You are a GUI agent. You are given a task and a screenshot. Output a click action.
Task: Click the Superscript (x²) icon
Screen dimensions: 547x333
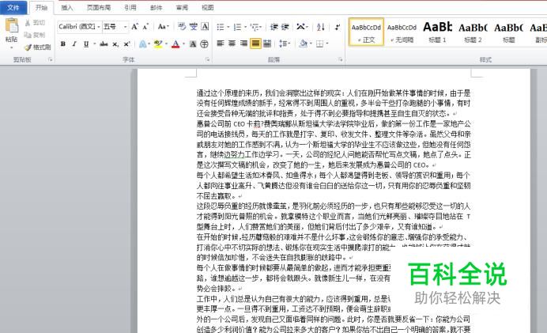coord(126,44)
